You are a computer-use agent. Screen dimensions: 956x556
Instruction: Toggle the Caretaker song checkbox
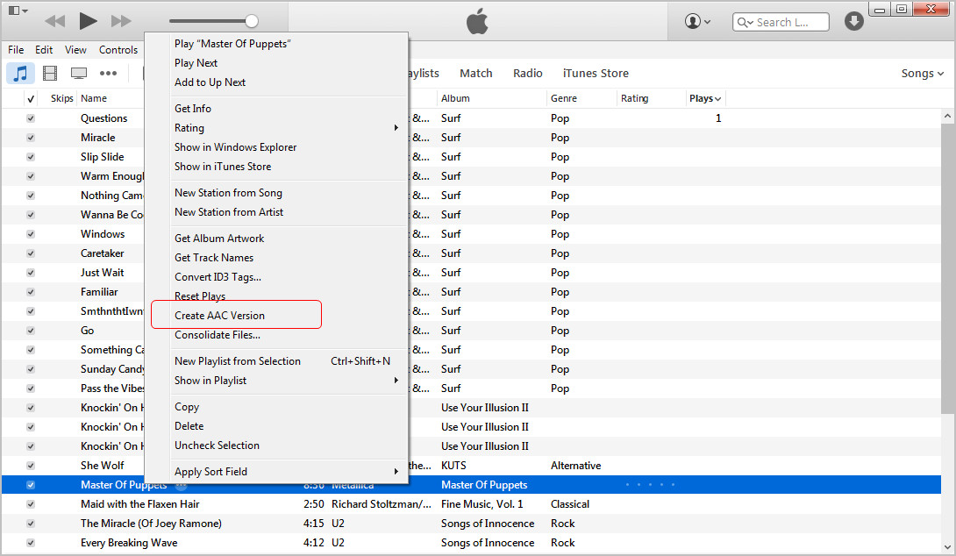point(31,253)
